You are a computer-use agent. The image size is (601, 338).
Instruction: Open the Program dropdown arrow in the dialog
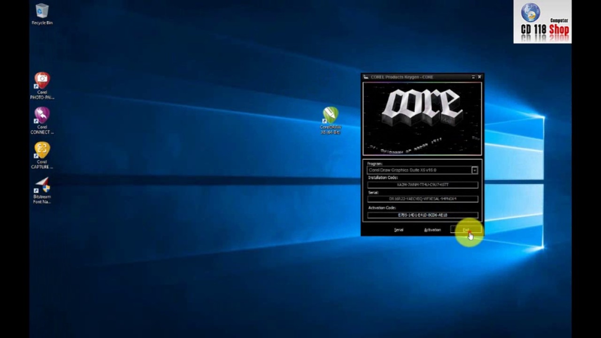[x=475, y=170]
